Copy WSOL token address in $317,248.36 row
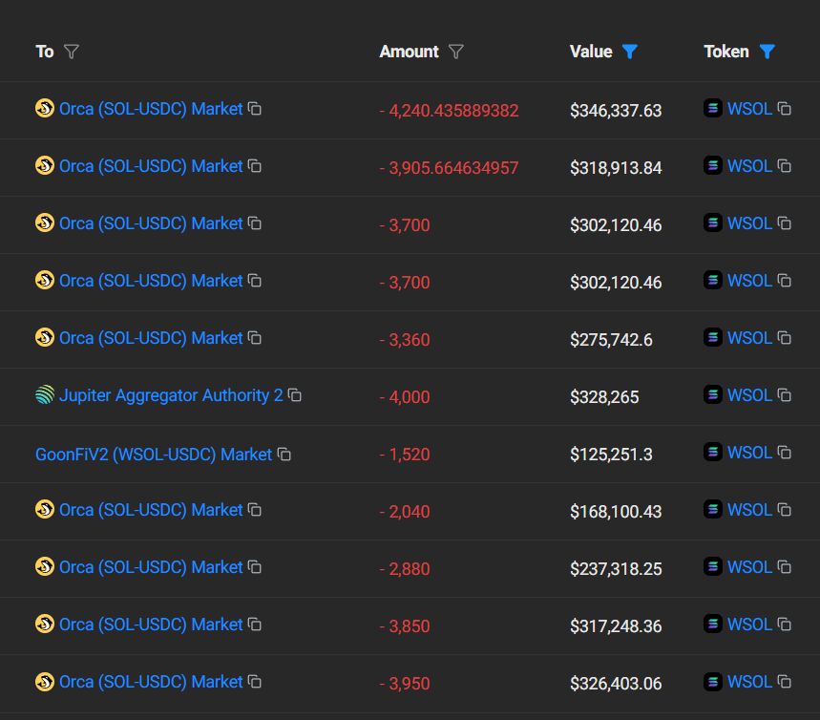820x720 pixels. pos(785,625)
